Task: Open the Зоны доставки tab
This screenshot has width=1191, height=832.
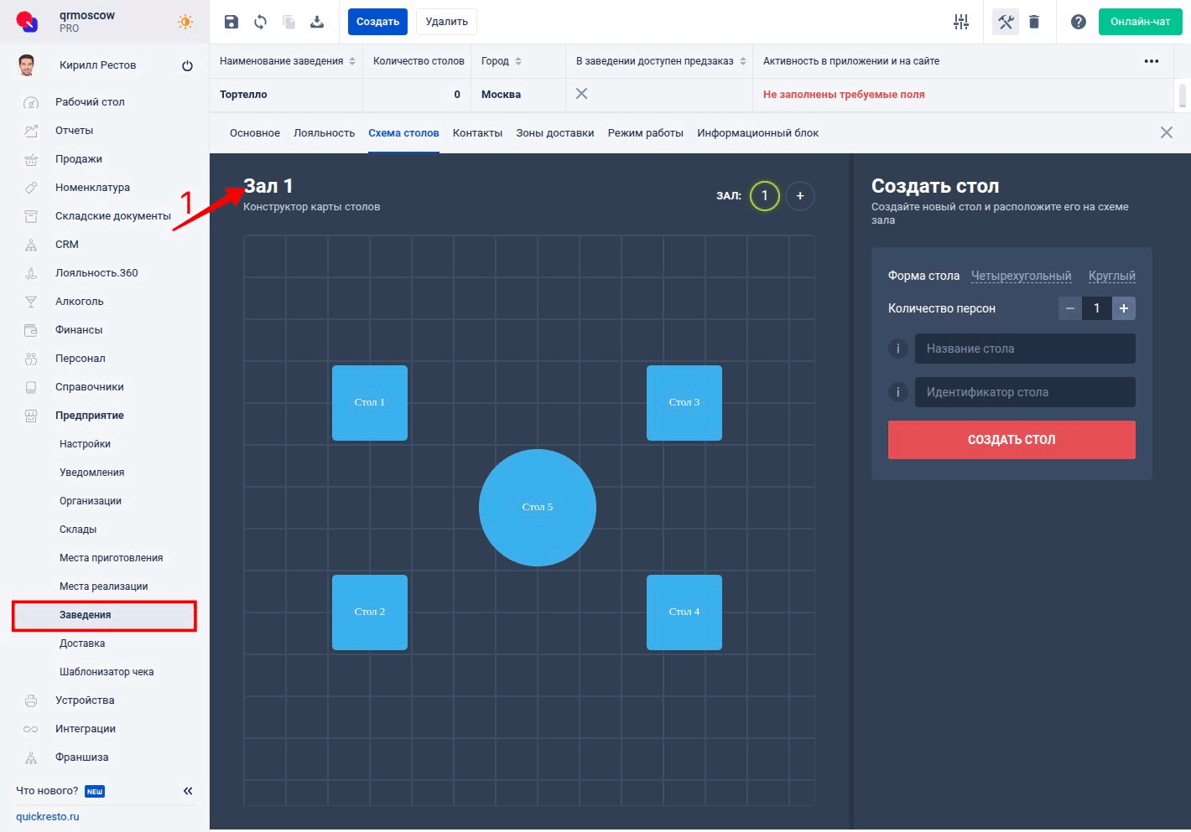Action: pos(555,133)
